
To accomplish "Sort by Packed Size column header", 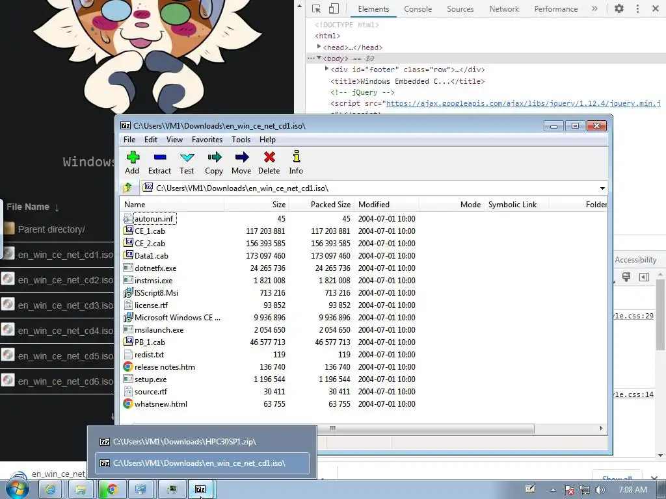I will [x=321, y=205].
